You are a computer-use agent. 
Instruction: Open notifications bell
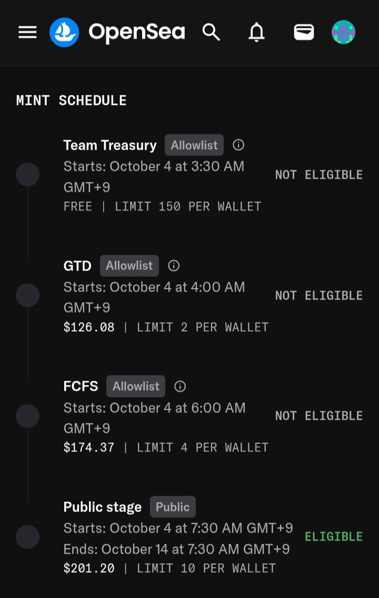(257, 32)
